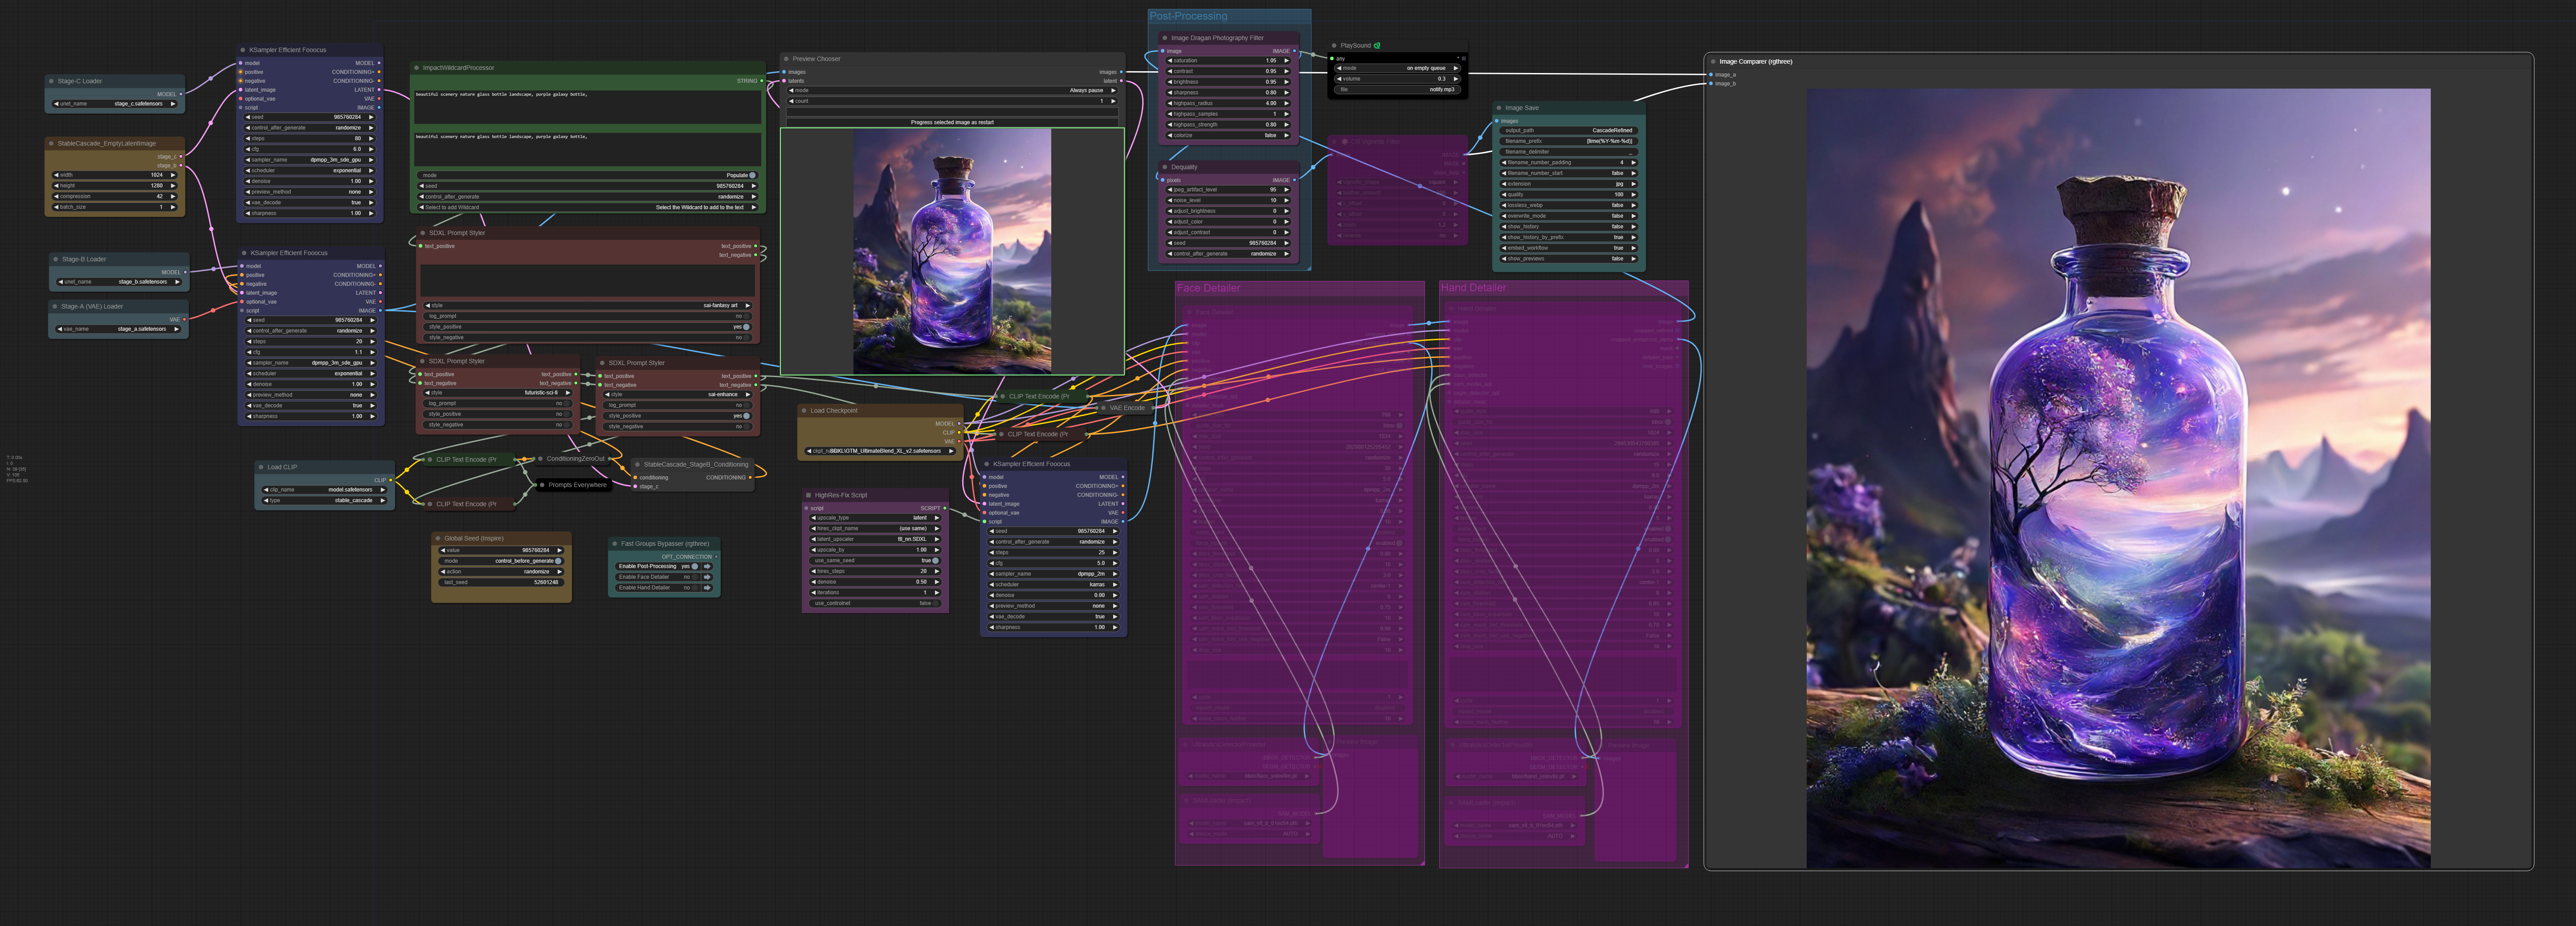Toggle Enable Face Detailer switch
Screen dimensions: 2576x926
(694, 577)
